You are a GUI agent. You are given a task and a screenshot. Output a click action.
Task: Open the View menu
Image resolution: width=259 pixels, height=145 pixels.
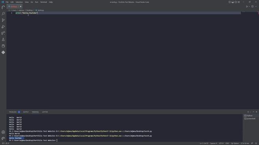[27, 2]
